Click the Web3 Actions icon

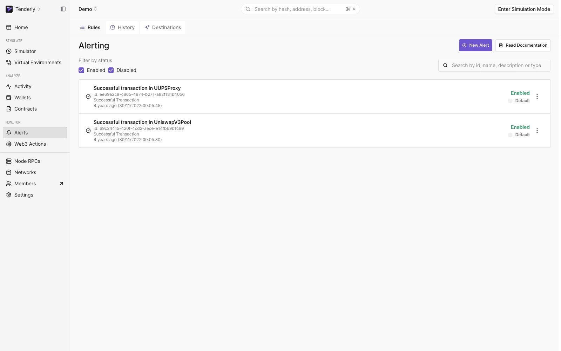pos(9,144)
